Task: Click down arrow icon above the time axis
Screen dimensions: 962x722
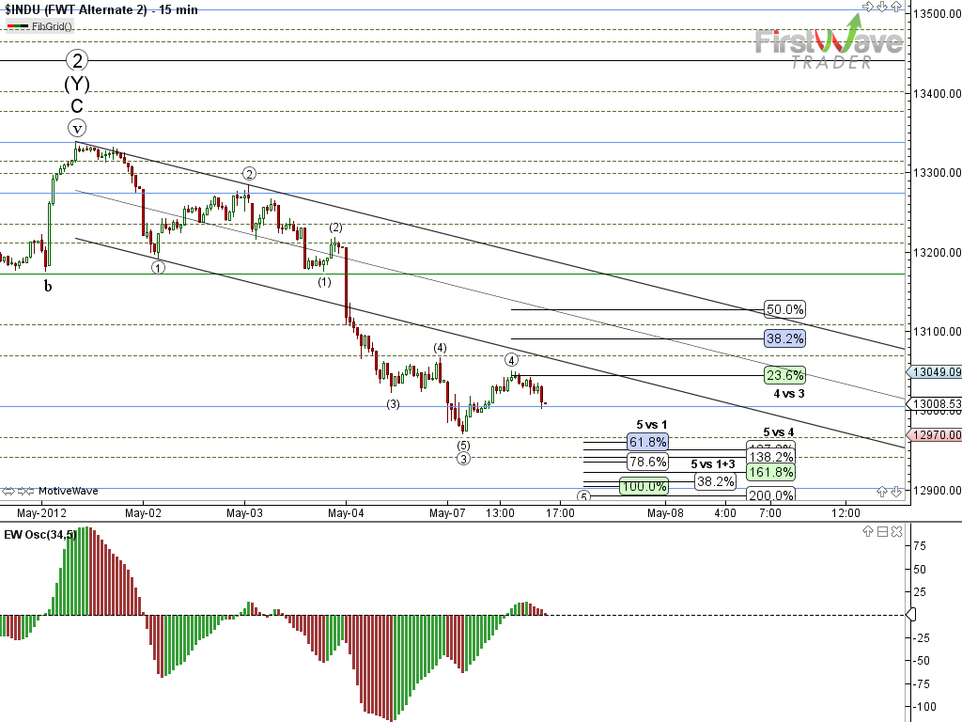Action: click(x=895, y=491)
